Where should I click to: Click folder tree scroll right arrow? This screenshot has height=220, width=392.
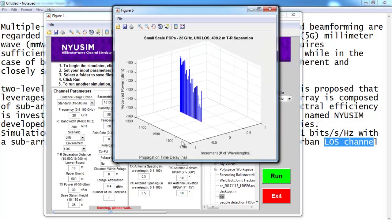(x=252, y=207)
